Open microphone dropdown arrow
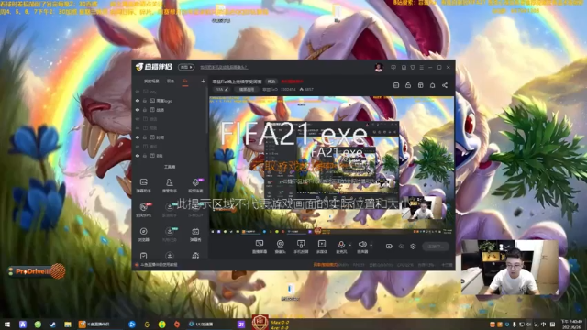 pyautogui.click(x=350, y=246)
